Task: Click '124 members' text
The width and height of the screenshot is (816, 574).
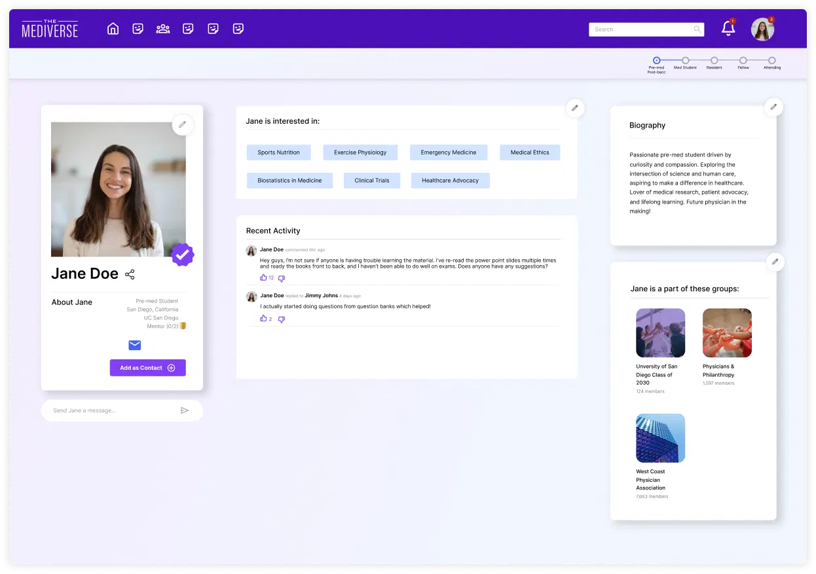Action: (x=650, y=391)
